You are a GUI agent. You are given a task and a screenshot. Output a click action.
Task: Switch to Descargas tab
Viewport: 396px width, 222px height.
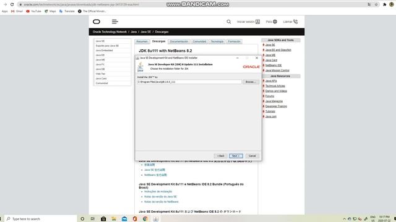tap(158, 41)
